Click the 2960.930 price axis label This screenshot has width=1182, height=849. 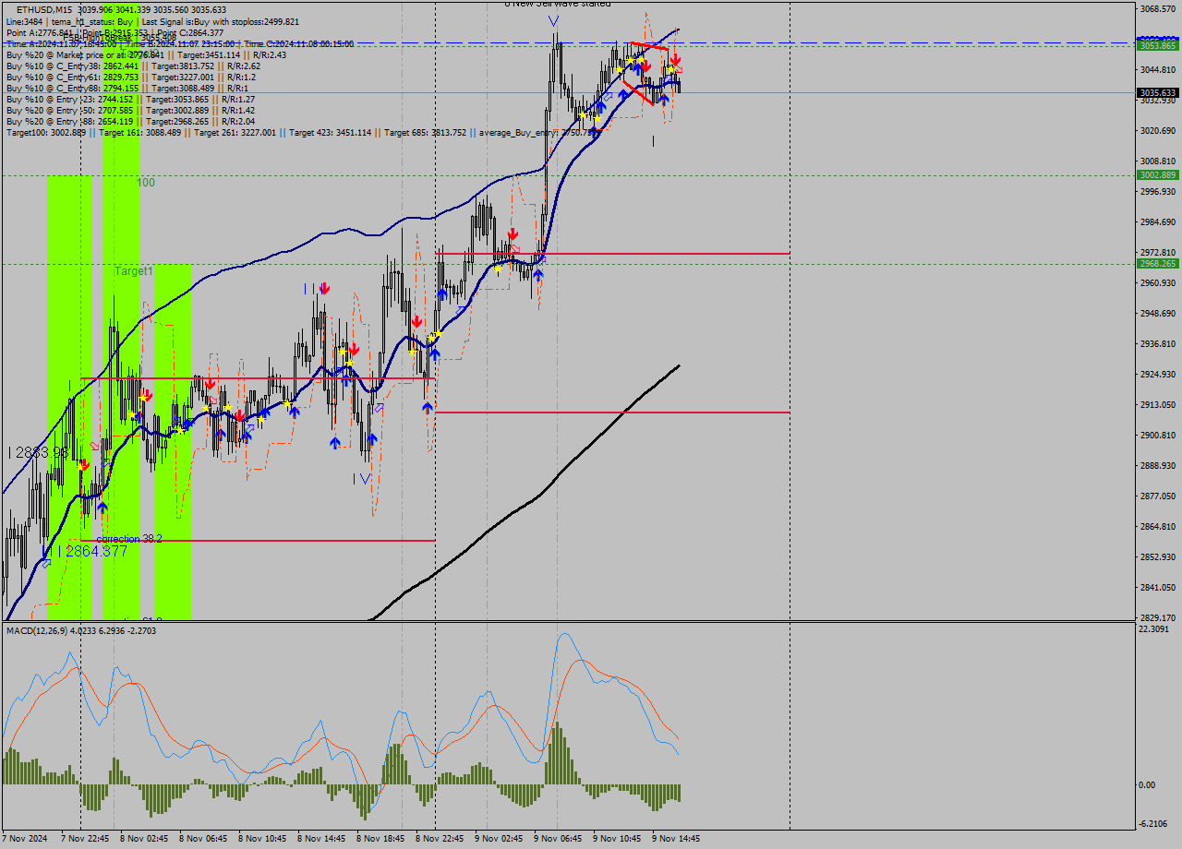[x=1157, y=282]
